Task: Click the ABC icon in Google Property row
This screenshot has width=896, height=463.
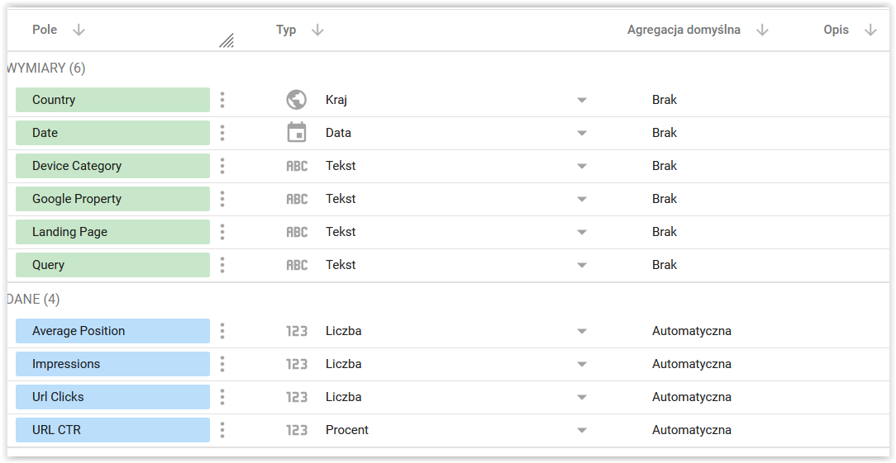Action: [297, 199]
